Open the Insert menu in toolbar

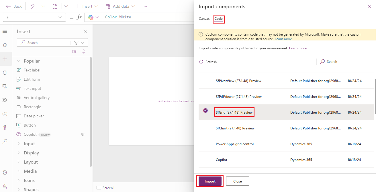86,6
